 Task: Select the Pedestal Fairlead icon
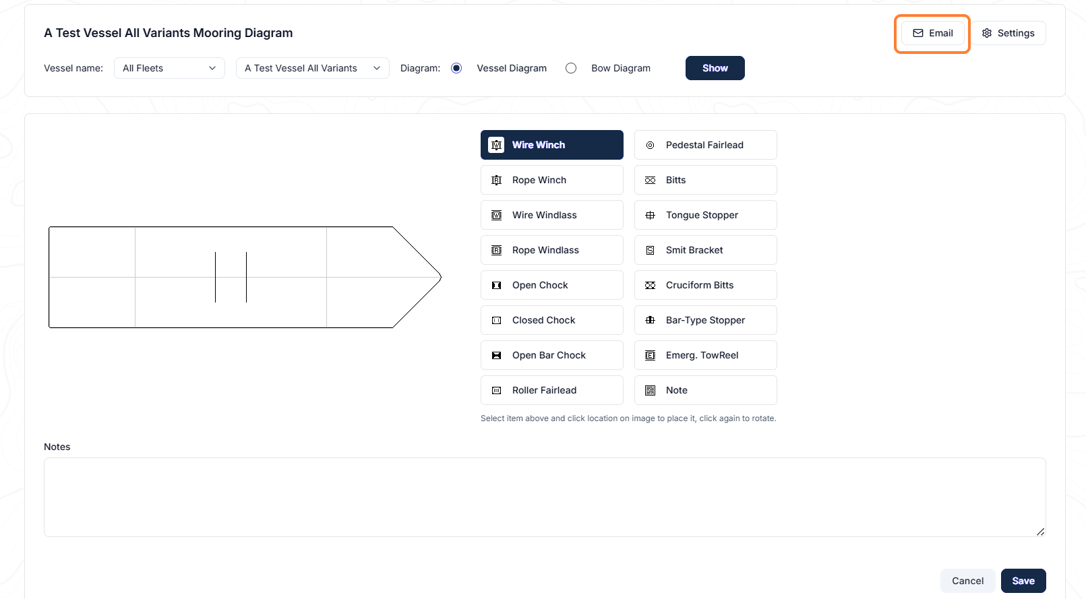[651, 145]
